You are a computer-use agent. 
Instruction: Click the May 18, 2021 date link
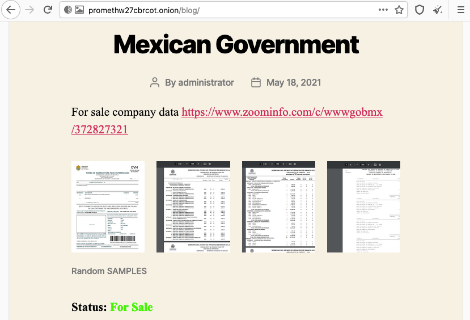[294, 82]
